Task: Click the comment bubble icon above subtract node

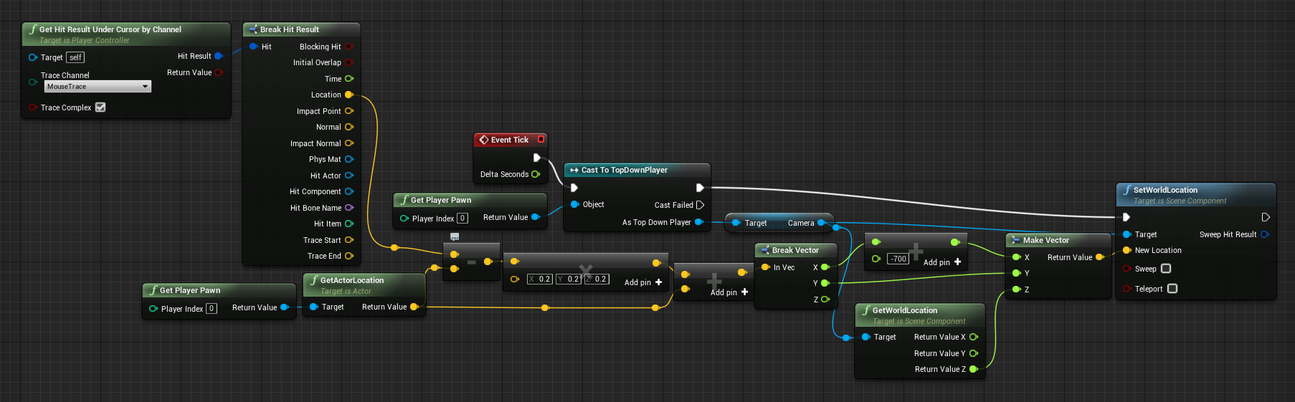Action: click(x=455, y=236)
